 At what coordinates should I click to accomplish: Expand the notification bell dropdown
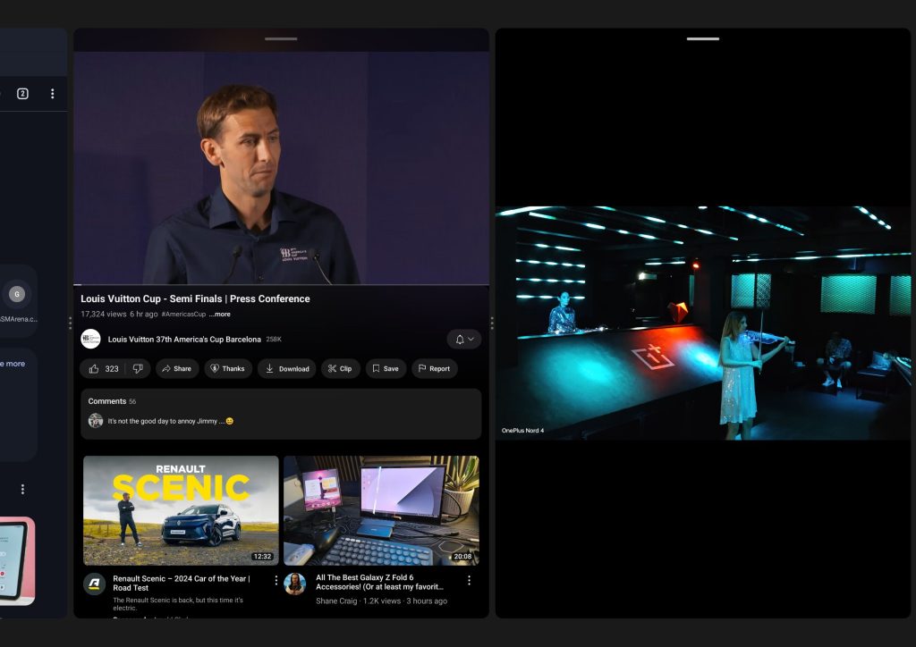[x=464, y=340]
